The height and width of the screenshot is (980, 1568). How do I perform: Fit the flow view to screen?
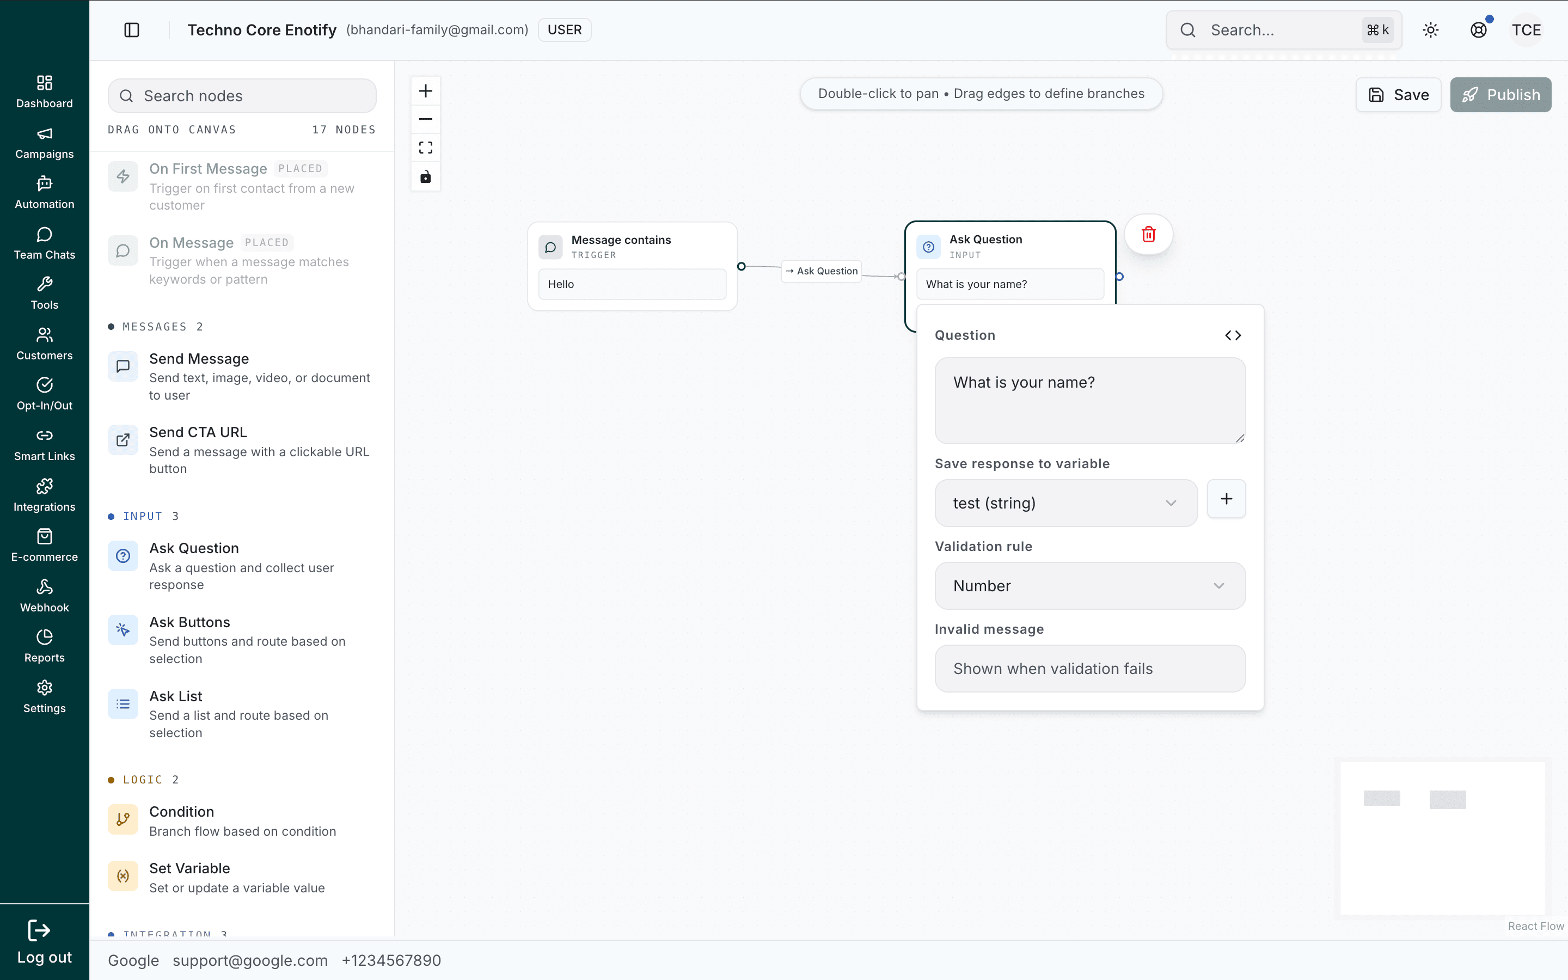(426, 148)
